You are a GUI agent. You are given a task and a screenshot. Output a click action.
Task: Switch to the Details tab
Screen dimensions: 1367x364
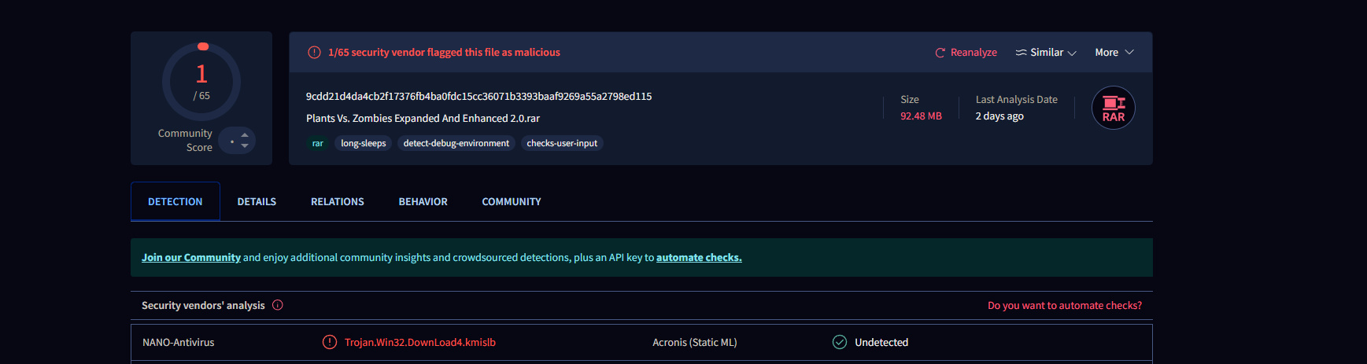[x=257, y=202]
